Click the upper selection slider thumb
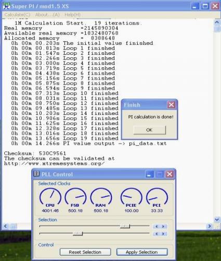Image resolution: width=221 pixels, height=261 pixels. (125, 226)
